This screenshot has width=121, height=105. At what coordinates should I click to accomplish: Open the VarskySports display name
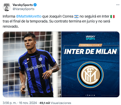click(23, 5)
